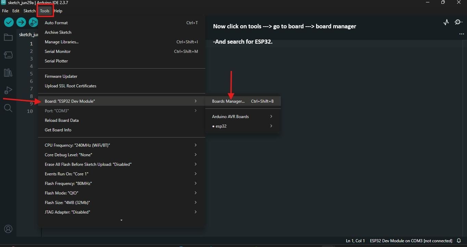The image size is (467, 247).
Task: Expand CPU Frequency submenu
Action: pos(121,145)
